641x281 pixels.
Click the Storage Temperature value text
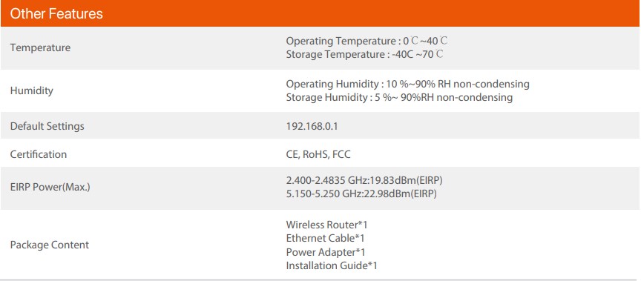(x=365, y=54)
